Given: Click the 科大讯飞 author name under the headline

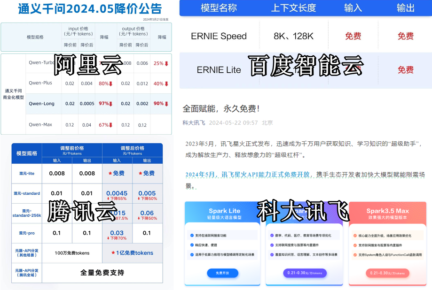Looking at the screenshot, I should (194, 122).
